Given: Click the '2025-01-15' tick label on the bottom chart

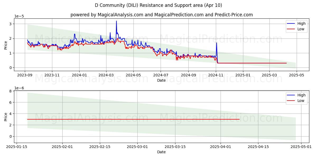Looking at the screenshot, I should coord(17,147).
